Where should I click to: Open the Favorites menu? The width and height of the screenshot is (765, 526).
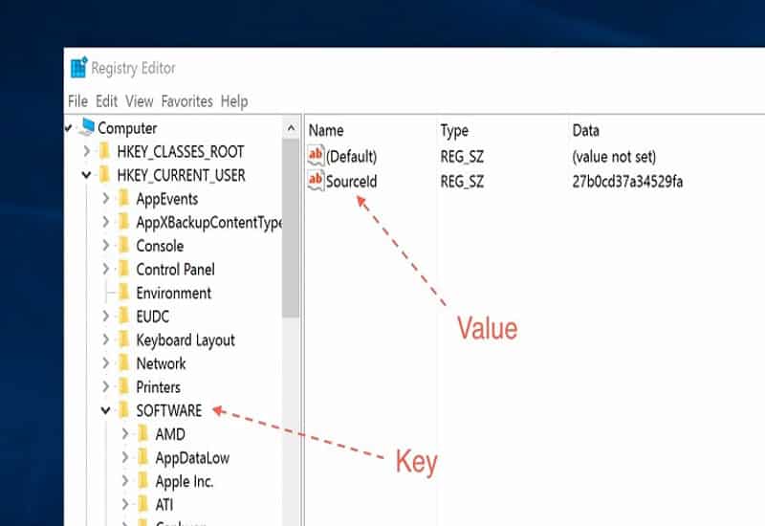tap(186, 101)
